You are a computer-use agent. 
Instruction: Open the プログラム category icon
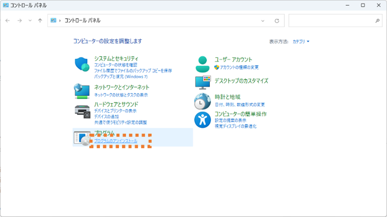[x=82, y=138]
